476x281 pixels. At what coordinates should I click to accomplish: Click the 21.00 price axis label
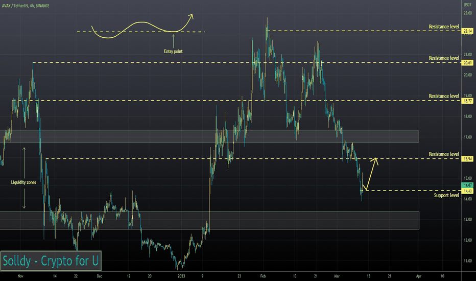tap(467, 55)
